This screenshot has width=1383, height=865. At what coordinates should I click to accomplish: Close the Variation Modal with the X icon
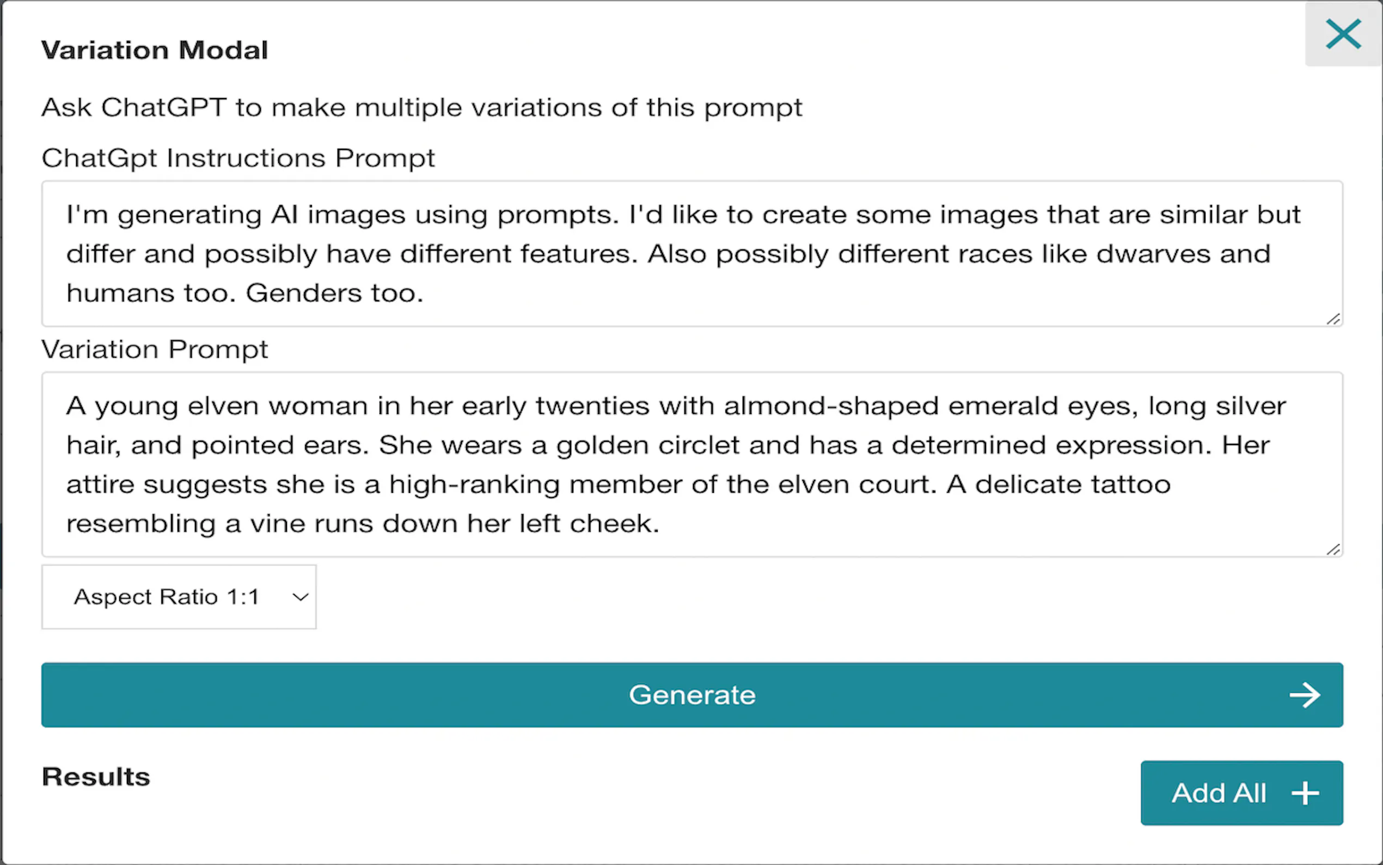1343,34
